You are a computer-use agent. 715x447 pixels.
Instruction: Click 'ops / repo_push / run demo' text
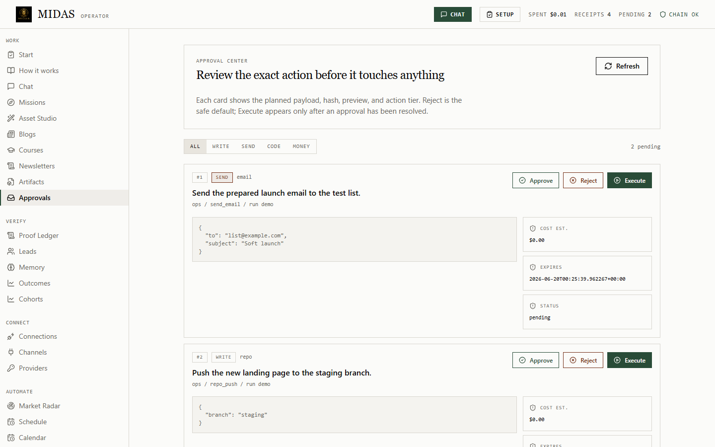tap(231, 384)
